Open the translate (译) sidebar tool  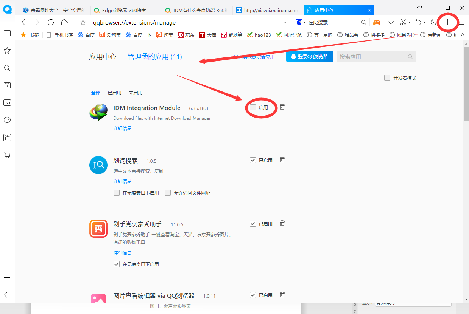point(7,137)
